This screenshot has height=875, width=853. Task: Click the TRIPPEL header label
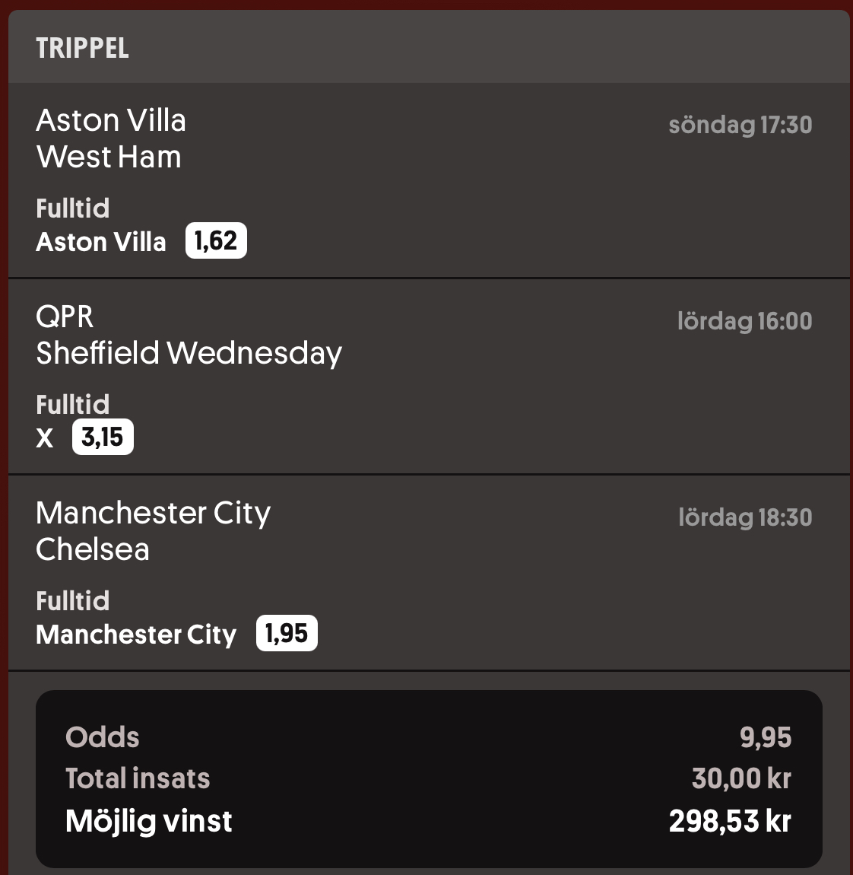(x=83, y=48)
